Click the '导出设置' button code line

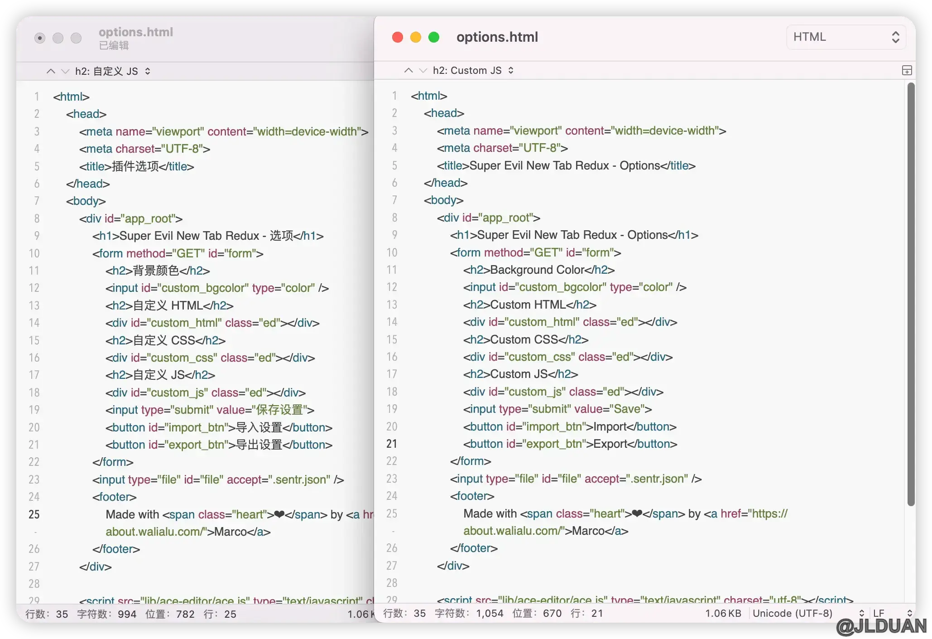(x=219, y=445)
